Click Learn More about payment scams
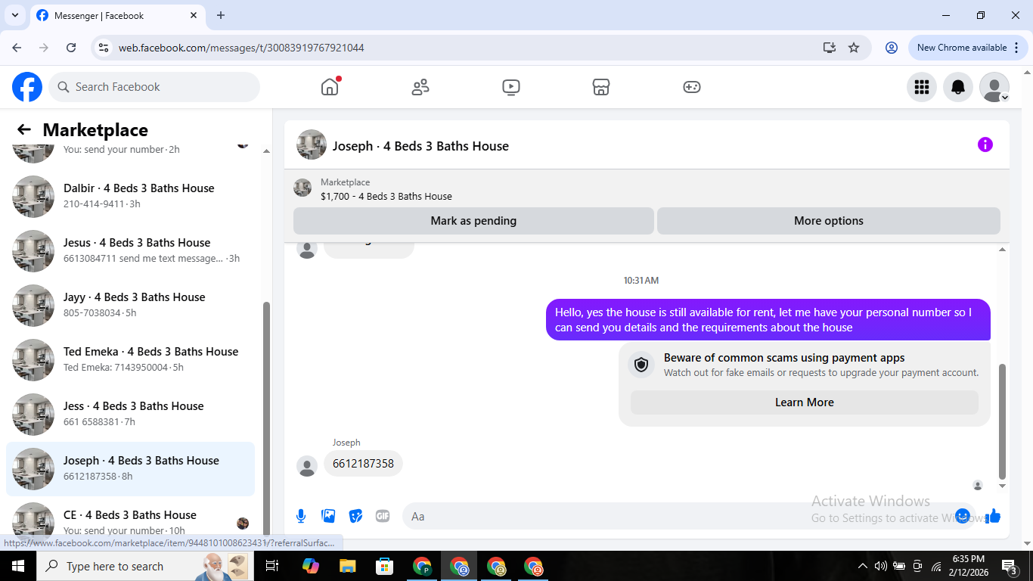Screen dimensions: 1033x581 805,402
